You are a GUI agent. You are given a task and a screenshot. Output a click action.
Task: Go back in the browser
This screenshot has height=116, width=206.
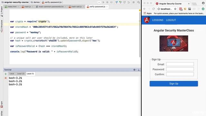[145, 9]
